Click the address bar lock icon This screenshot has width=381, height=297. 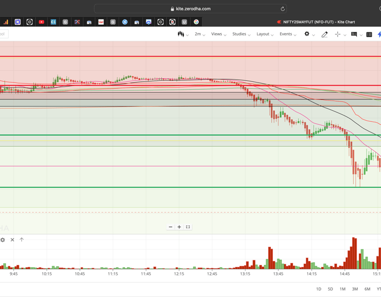(x=172, y=9)
